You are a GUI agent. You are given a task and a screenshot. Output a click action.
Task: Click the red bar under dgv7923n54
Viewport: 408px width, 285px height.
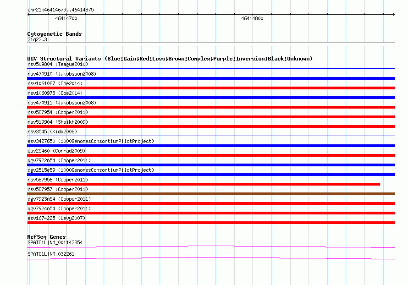pyautogui.click(x=211, y=203)
